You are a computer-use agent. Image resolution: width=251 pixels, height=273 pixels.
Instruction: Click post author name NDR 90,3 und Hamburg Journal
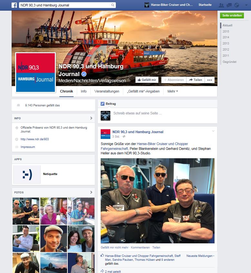(x=138, y=132)
